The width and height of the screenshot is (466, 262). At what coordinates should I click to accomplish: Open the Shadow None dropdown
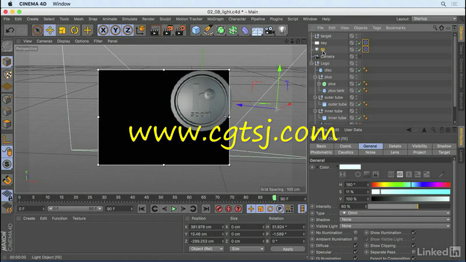(x=395, y=219)
